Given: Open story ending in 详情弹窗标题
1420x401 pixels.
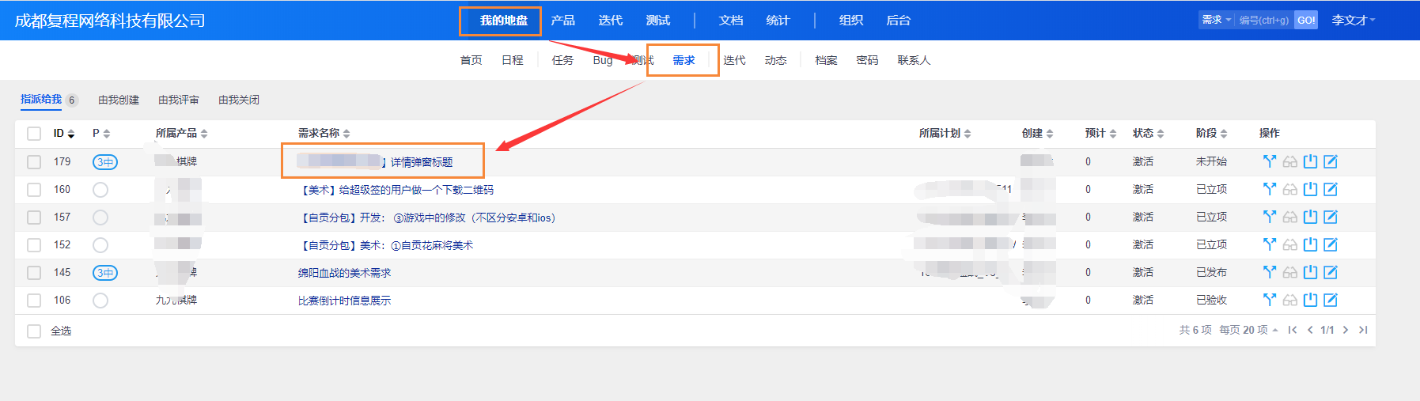Looking at the screenshot, I should (x=375, y=162).
